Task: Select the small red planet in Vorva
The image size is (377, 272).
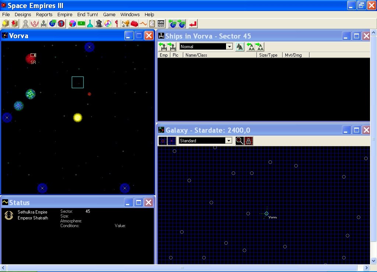Action: (x=89, y=94)
